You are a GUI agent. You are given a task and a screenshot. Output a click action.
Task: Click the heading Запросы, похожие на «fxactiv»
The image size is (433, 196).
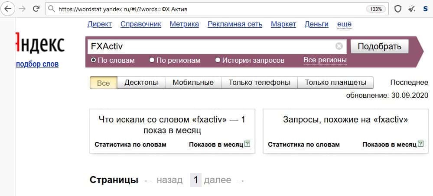(x=345, y=120)
